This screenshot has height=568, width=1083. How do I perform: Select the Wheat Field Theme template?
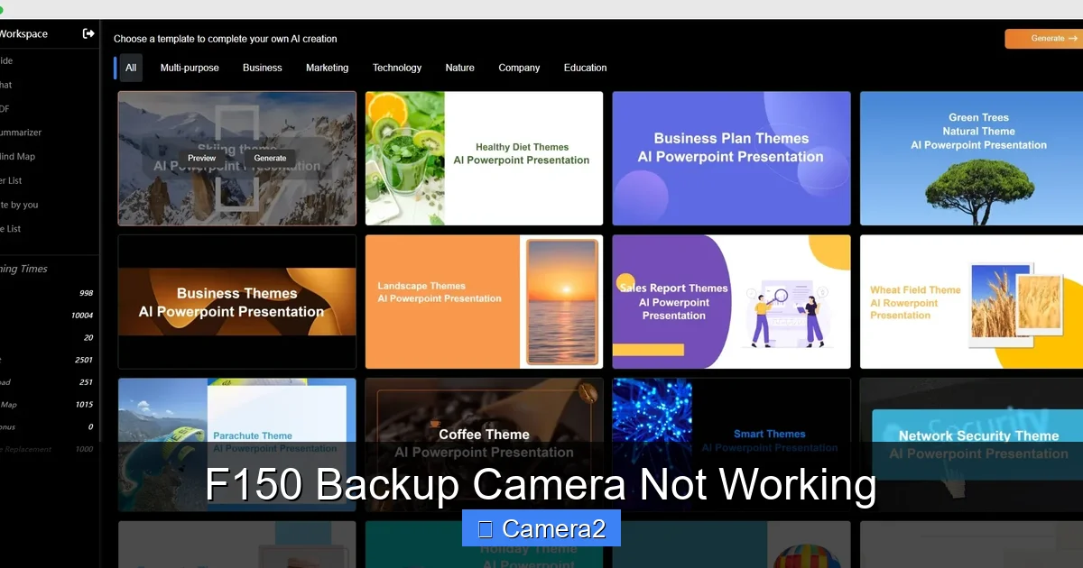[x=971, y=302]
